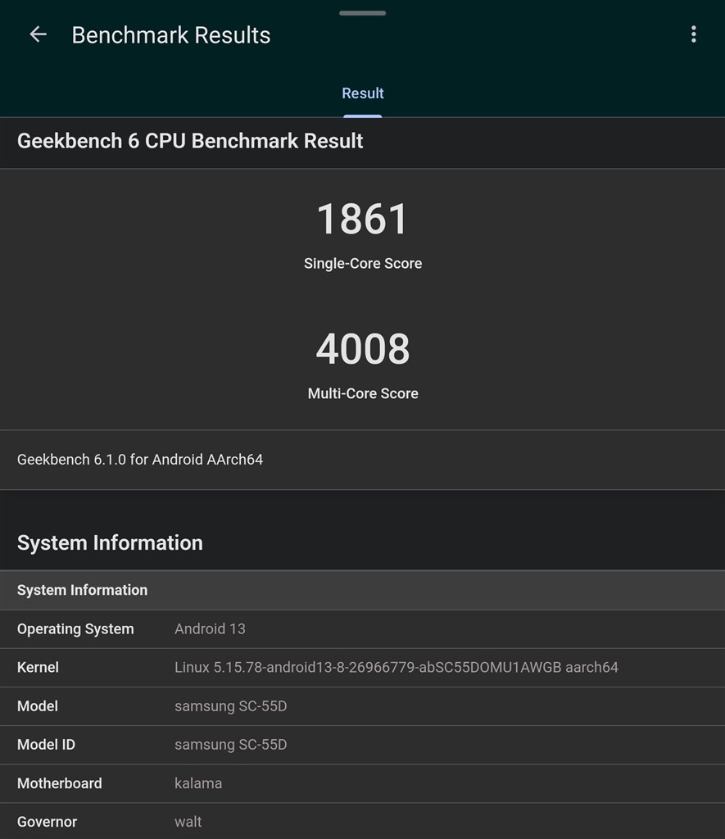725x839 pixels.
Task: Tap the Single-Core Score label
Action: click(363, 264)
